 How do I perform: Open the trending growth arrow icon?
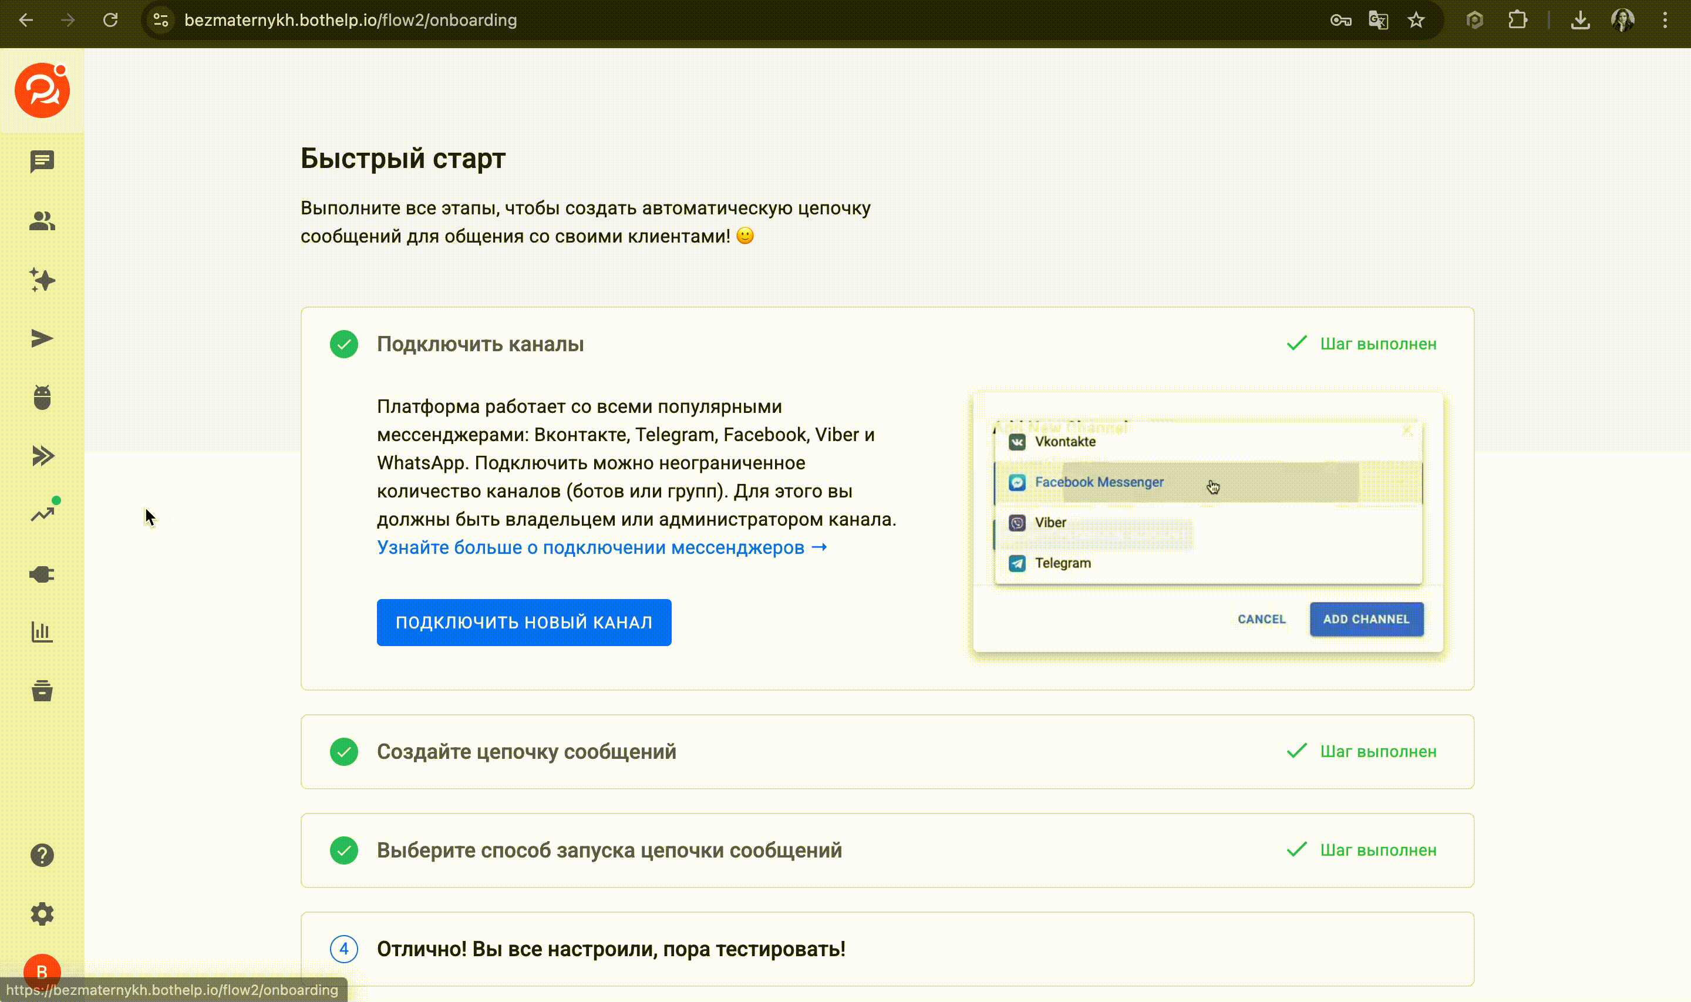point(42,515)
